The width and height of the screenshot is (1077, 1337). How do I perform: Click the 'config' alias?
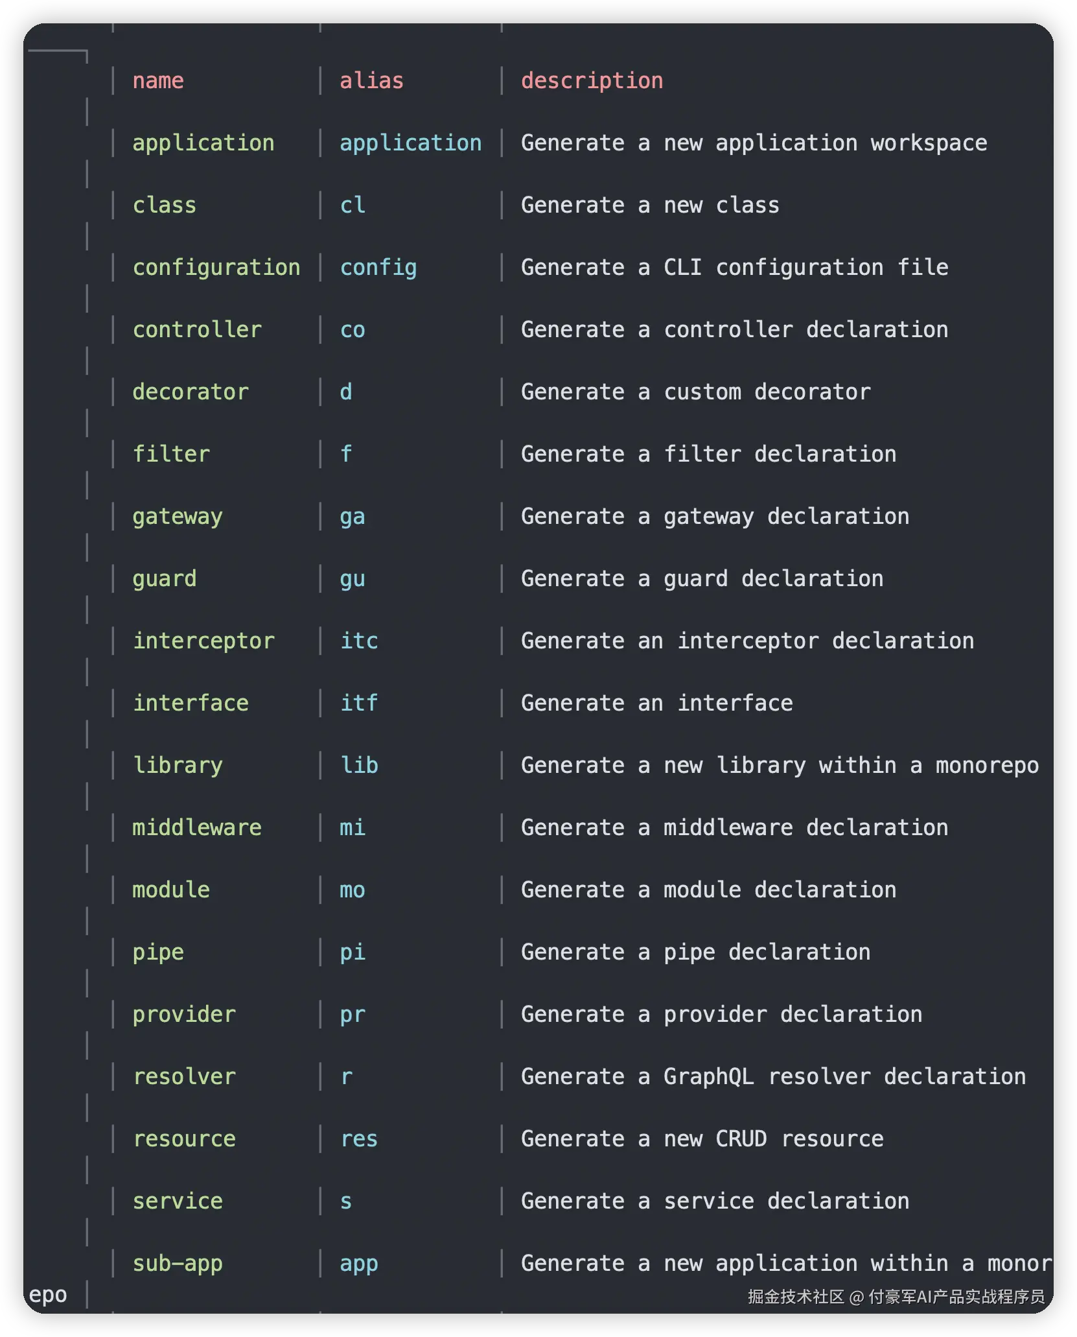(378, 268)
